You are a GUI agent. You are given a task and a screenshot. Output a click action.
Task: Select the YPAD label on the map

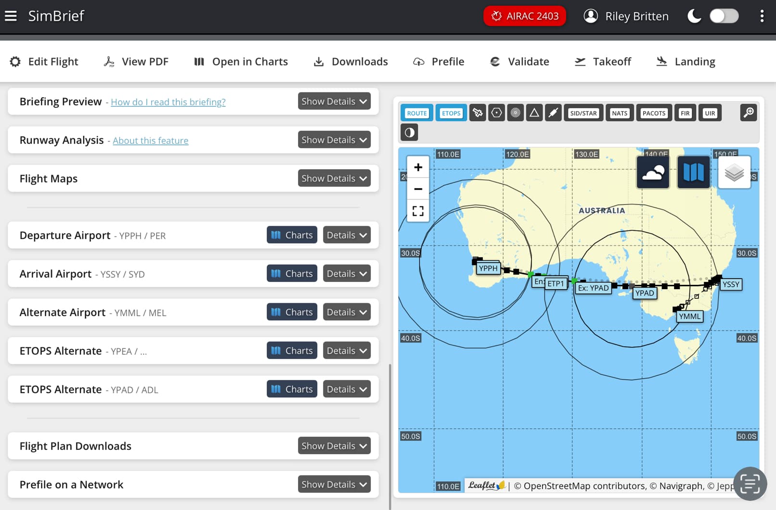tap(645, 293)
